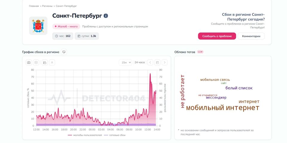Click the 'Сообщить о проблеме' button
The width and height of the screenshot is (287, 143).
[217, 36]
